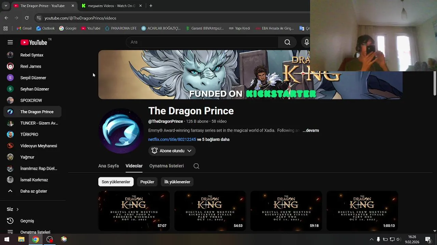The width and height of the screenshot is (437, 245).
Task: Open Windows notification center
Action: [428, 240]
